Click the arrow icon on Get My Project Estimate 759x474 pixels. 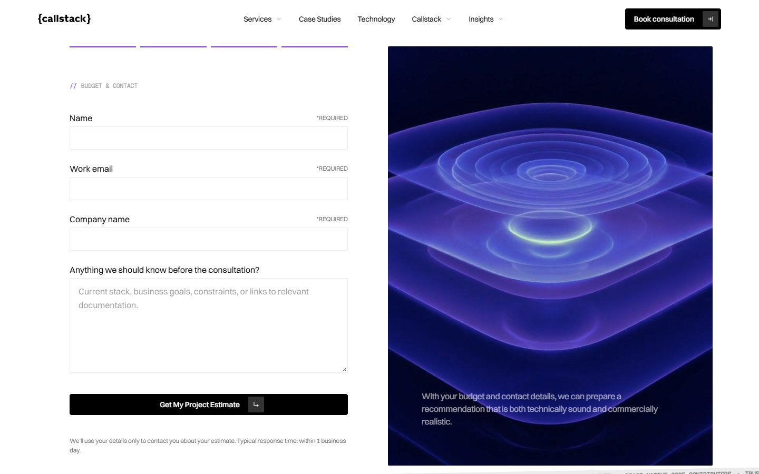click(256, 404)
